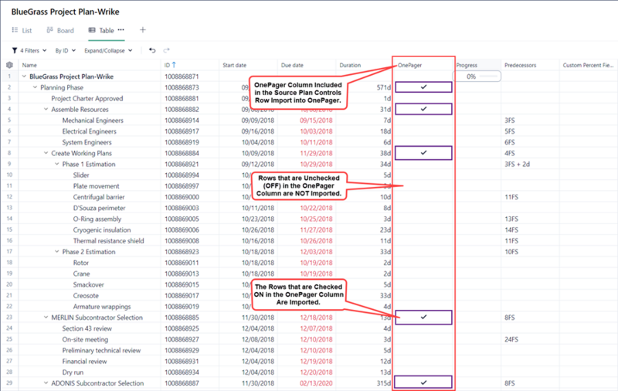Click the Start date column header

click(235, 65)
